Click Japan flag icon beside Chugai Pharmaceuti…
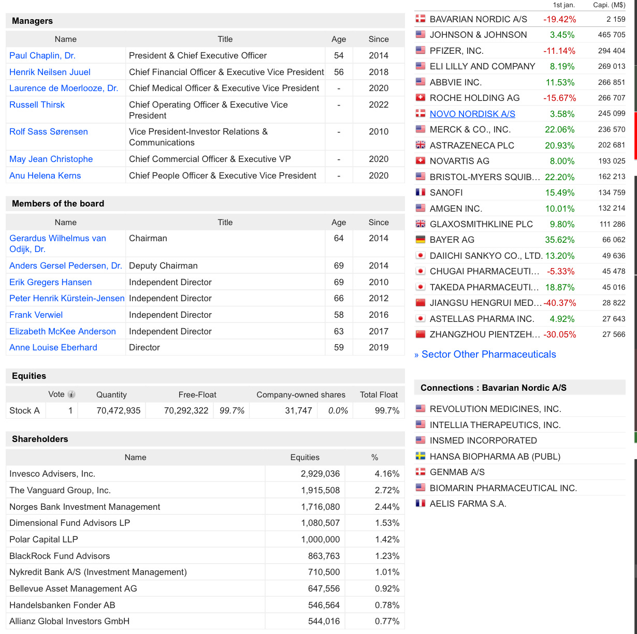637x634 pixels. click(x=421, y=271)
